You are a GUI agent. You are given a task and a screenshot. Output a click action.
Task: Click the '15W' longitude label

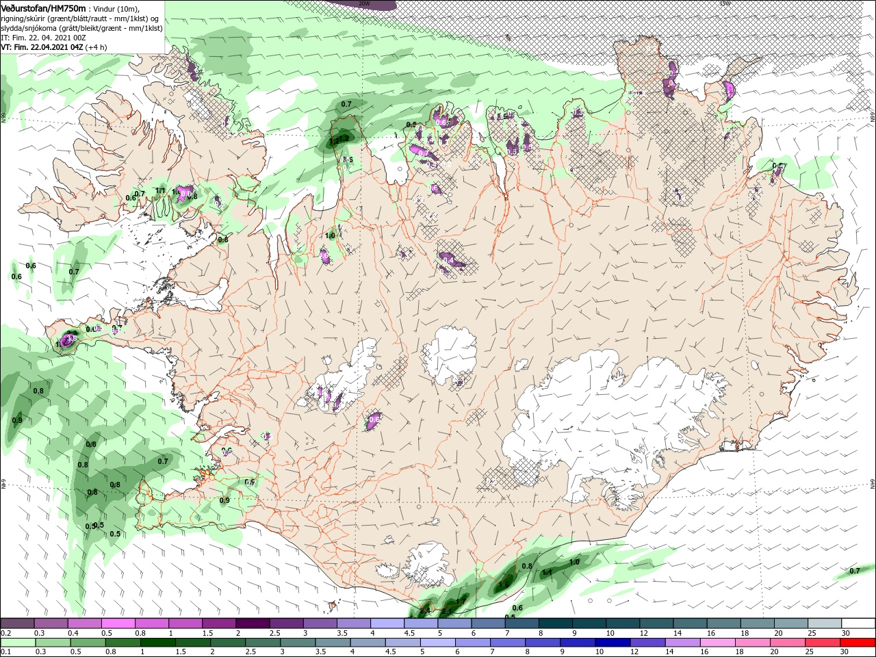724,3
